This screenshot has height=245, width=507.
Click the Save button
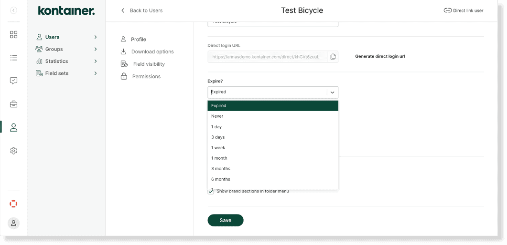(226, 220)
